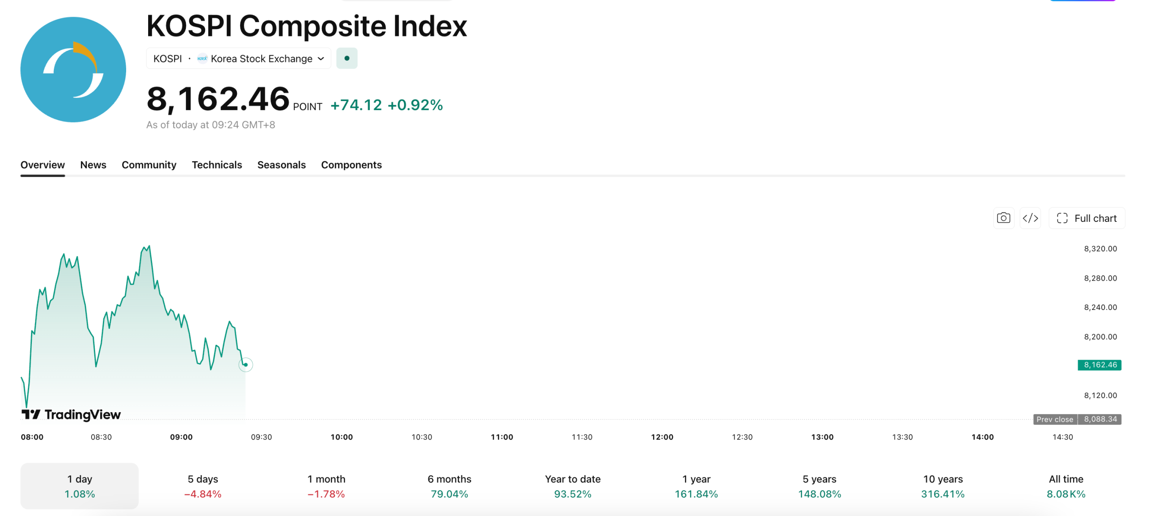Click the TradingView logo on chart
The image size is (1149, 516).
tap(71, 415)
